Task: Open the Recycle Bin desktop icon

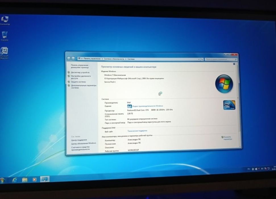Action: coord(5,36)
